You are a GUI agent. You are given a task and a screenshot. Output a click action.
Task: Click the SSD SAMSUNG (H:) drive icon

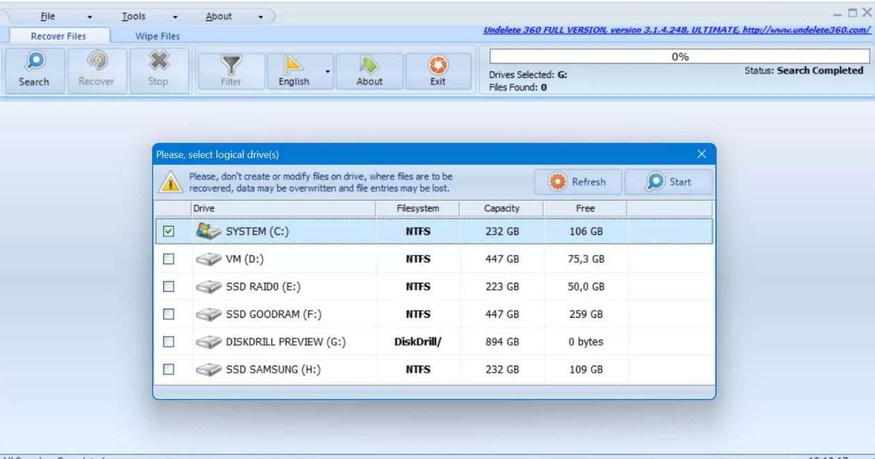tap(208, 370)
